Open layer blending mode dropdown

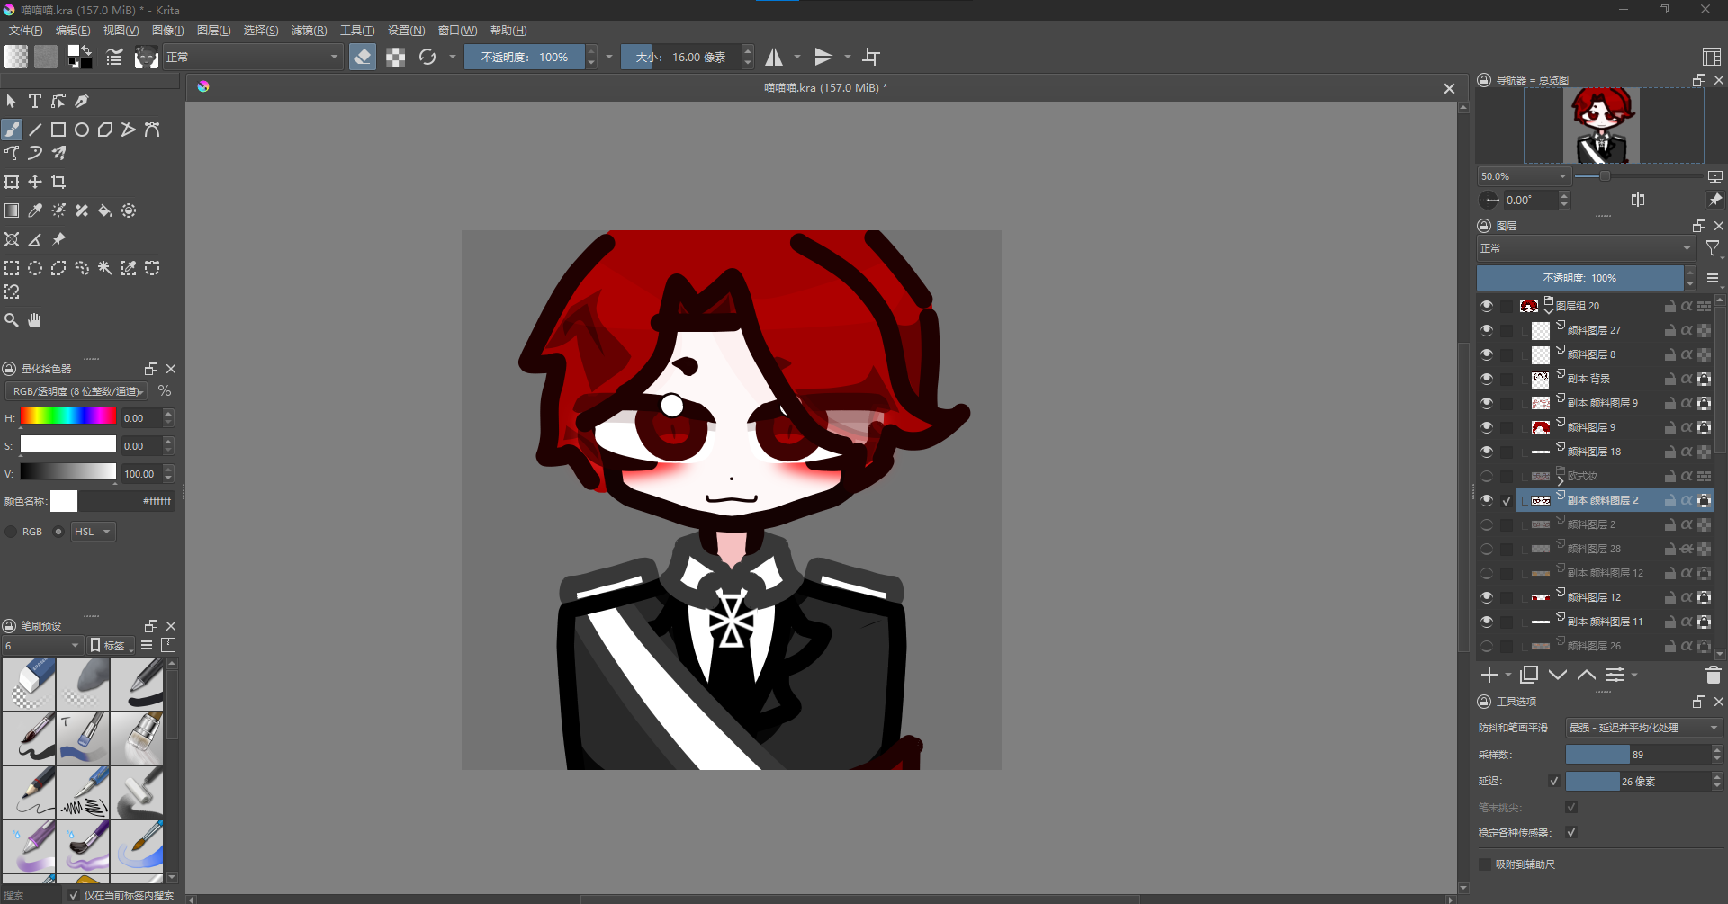1586,248
